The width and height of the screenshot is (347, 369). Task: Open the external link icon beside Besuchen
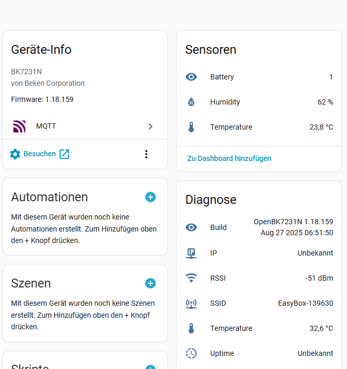click(x=64, y=154)
